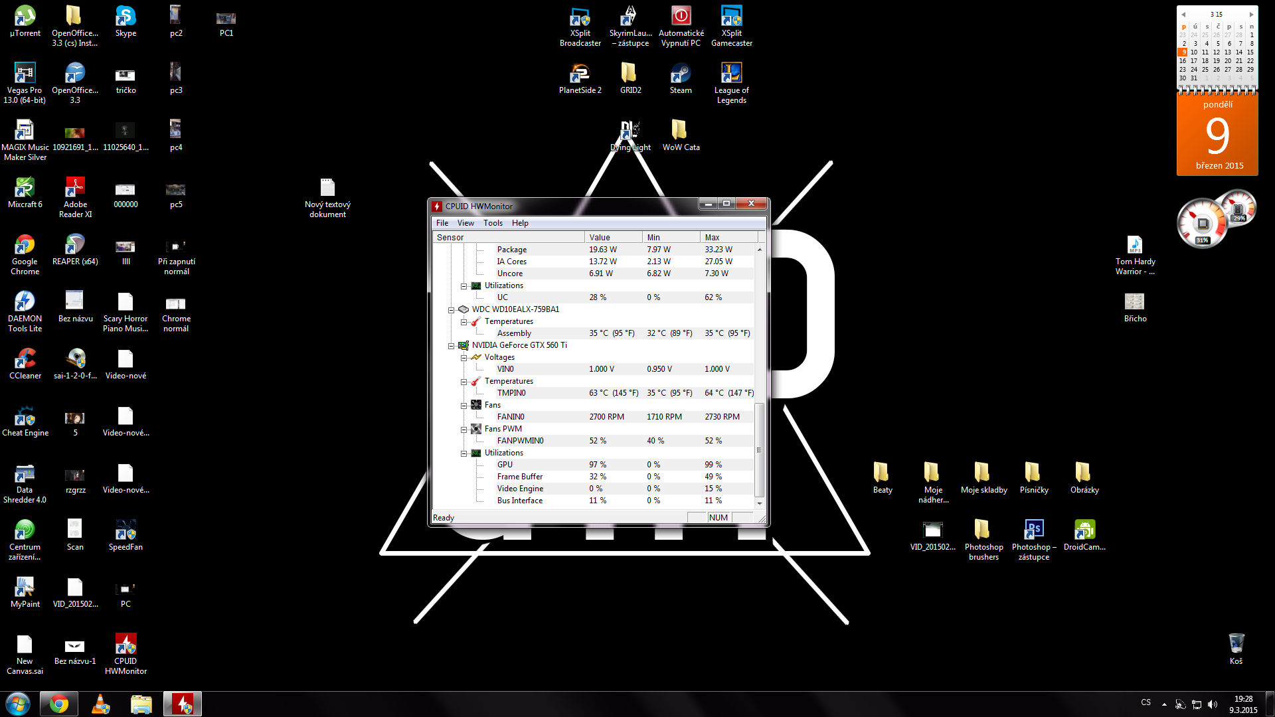Viewport: 1275px width, 717px height.
Task: Collapse the WDC WD10EALX-759BA1 tree node
Action: 451,310
